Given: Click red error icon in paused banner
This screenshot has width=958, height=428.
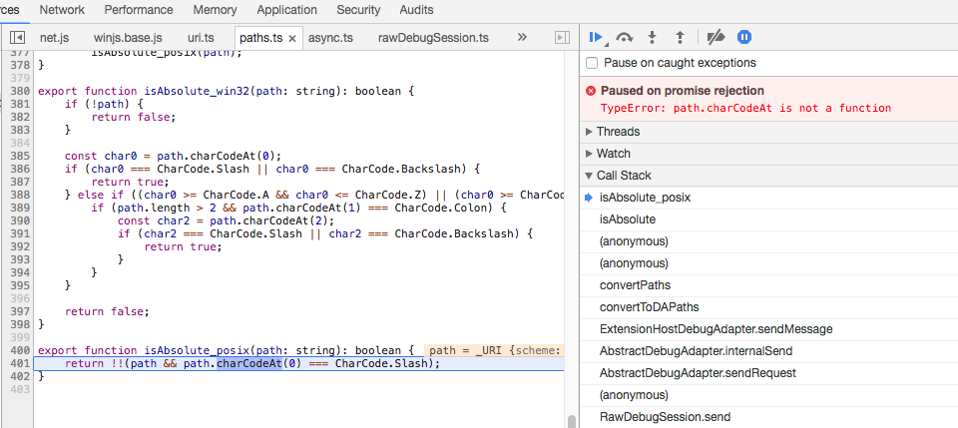Looking at the screenshot, I should pyautogui.click(x=591, y=91).
